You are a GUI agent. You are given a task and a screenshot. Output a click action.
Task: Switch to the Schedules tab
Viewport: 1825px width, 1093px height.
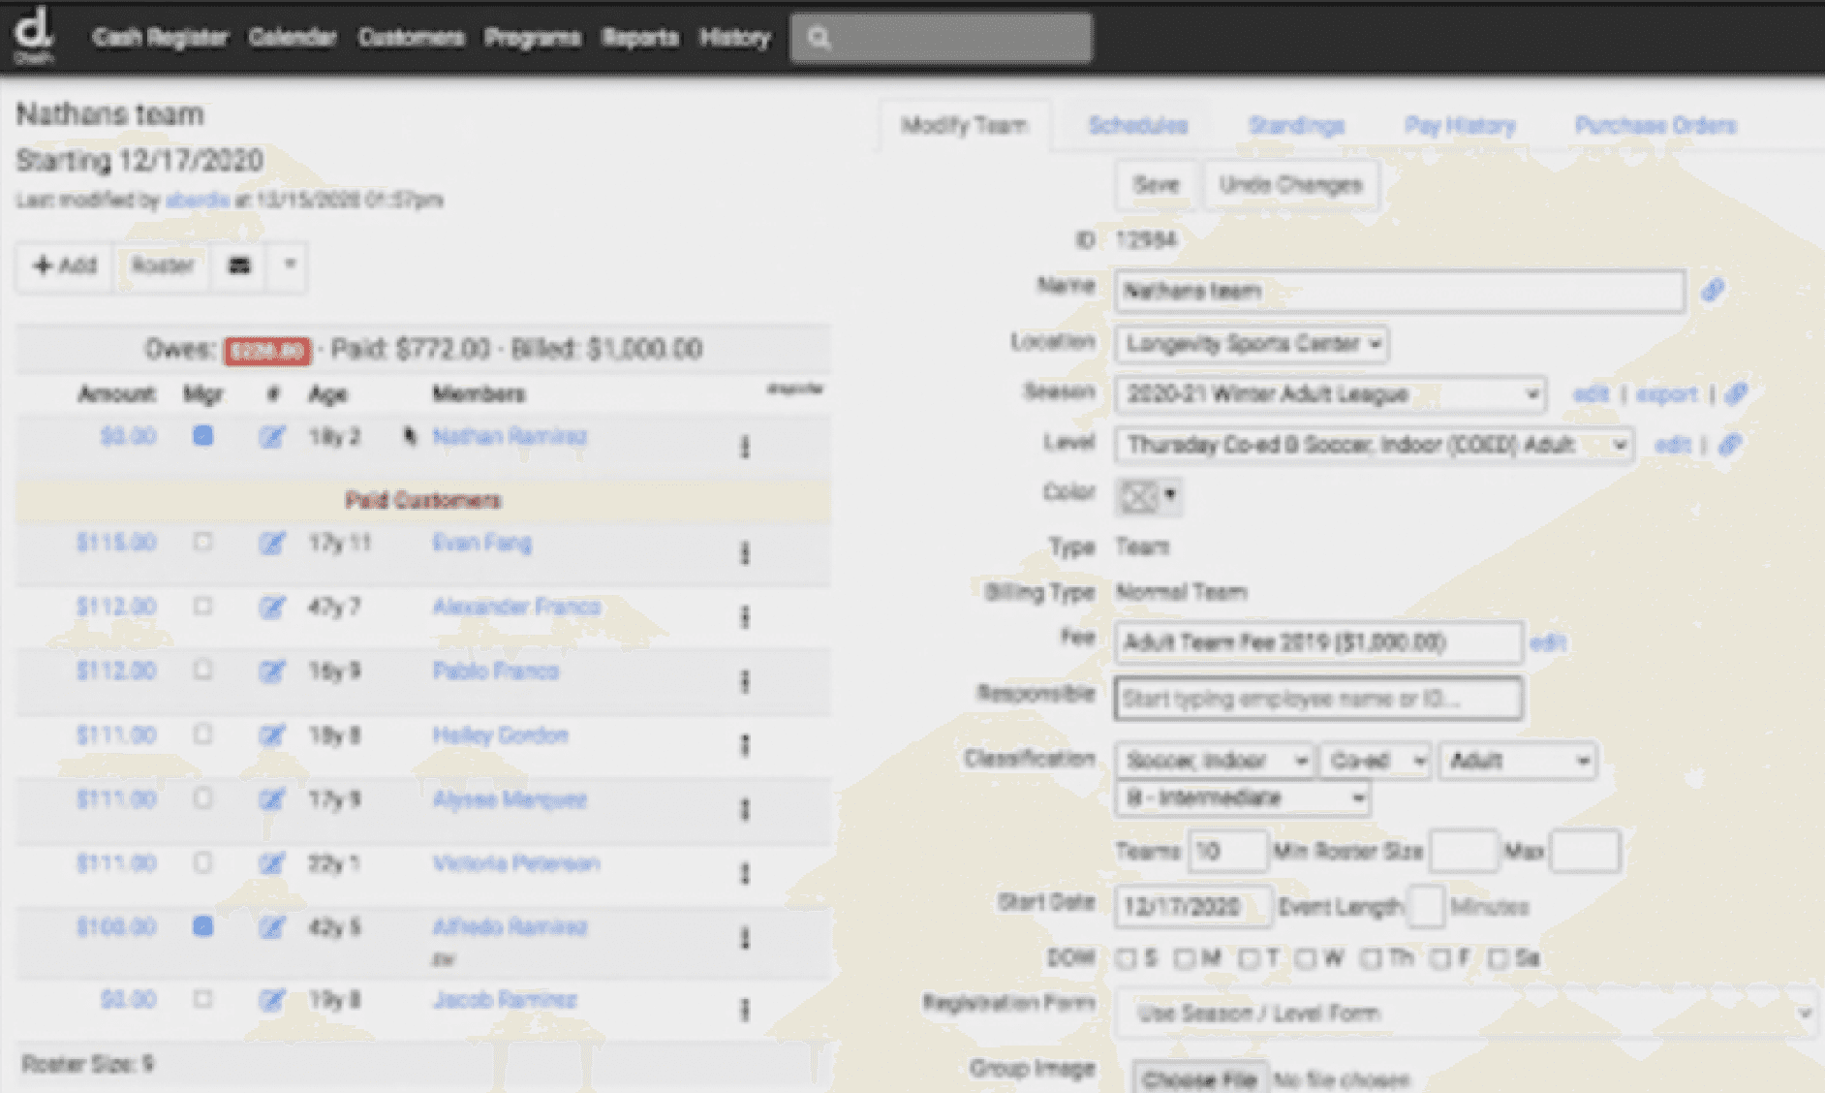click(1137, 126)
